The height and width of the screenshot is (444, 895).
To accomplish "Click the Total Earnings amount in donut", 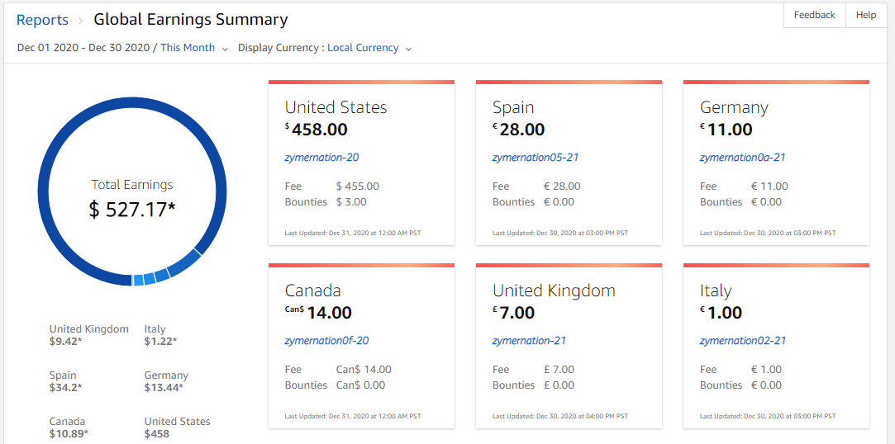I will (x=132, y=210).
